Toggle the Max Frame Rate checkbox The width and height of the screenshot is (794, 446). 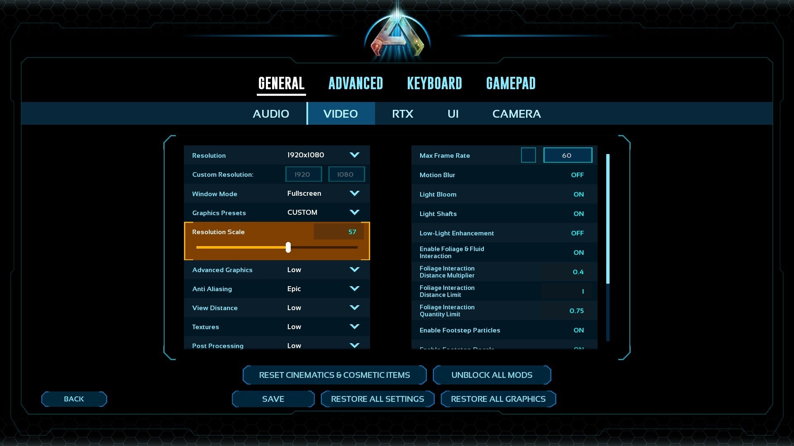(x=528, y=155)
